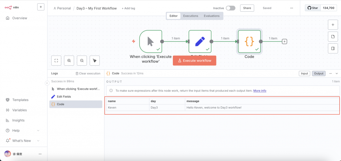Switch to the Executions tab
341x161 pixels.
(190, 16)
